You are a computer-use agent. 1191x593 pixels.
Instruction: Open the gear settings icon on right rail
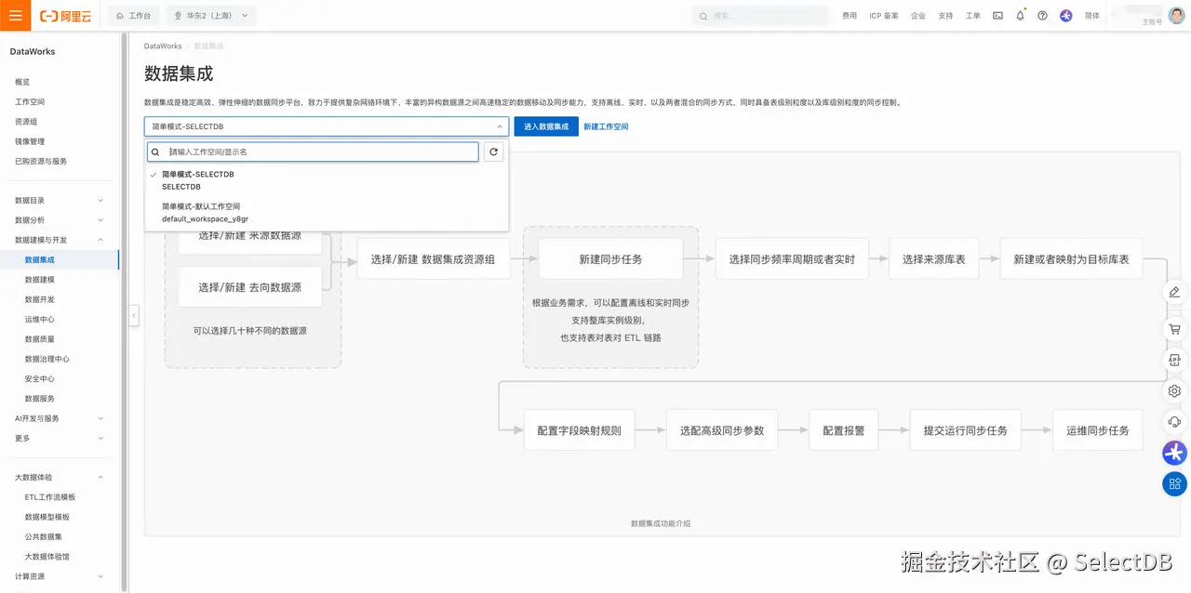(x=1174, y=390)
